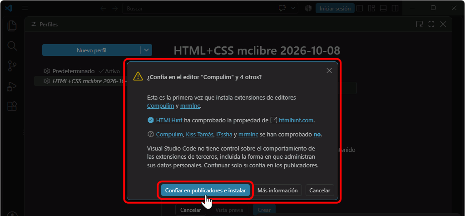Screen dimensions: 465x216
Task: Open the Copilot chat icon
Action: pyautogui.click(x=282, y=8)
